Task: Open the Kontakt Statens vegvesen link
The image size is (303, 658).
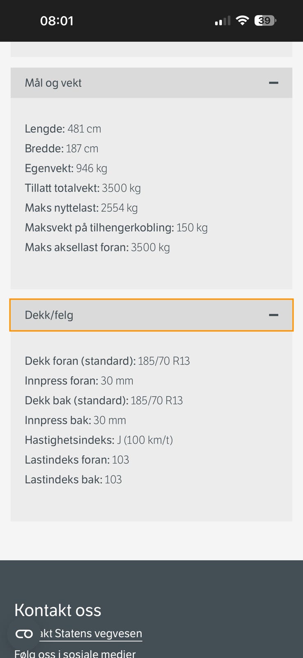Action: [x=91, y=634]
